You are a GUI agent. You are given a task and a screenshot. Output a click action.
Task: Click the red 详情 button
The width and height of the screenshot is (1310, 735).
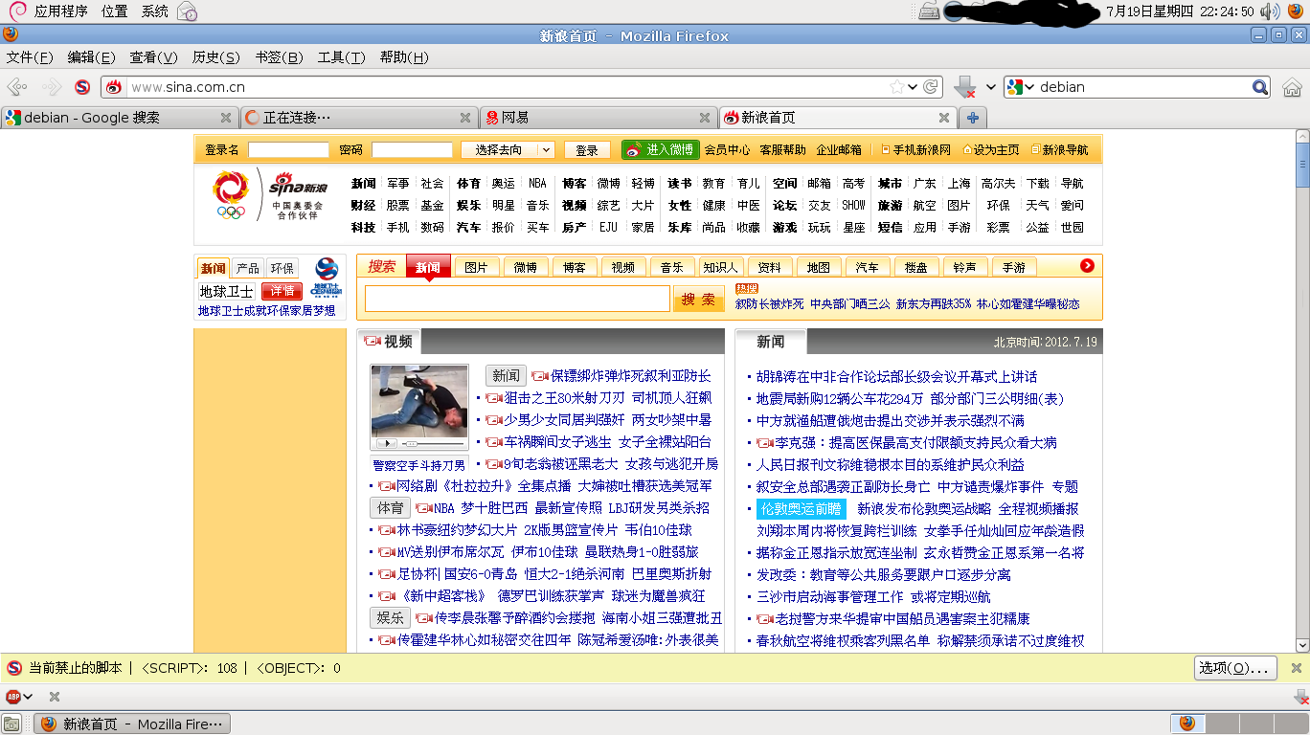tap(282, 291)
